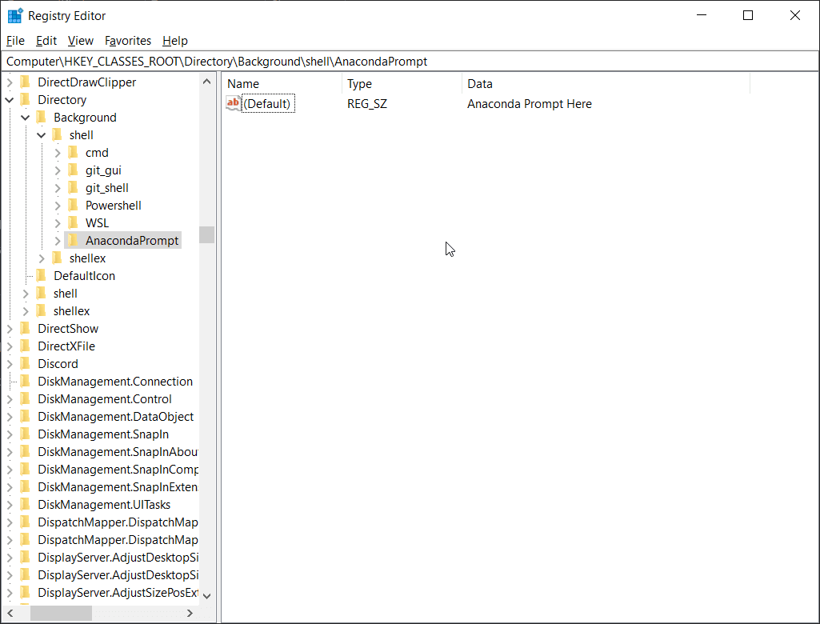Select the git_shell tree key
Screen dimensions: 820x624
click(x=106, y=187)
